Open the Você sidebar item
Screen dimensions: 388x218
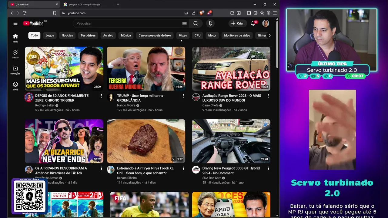[x=15, y=86]
